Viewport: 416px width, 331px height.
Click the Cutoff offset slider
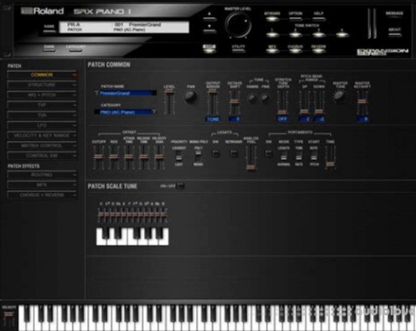99,158
